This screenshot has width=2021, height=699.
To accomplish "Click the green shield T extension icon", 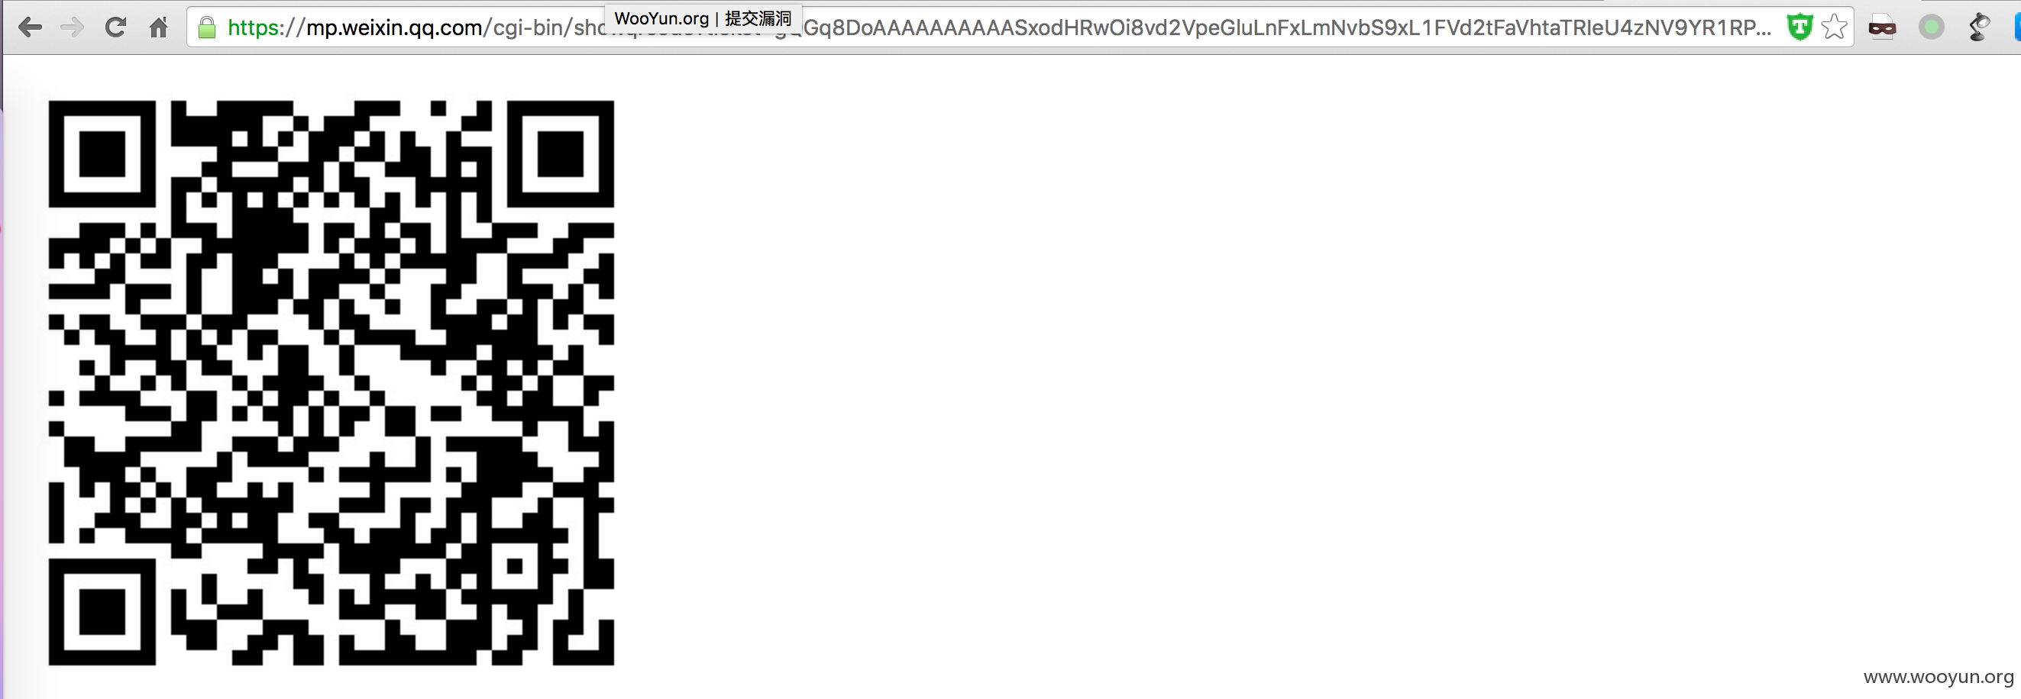I will click(1799, 27).
